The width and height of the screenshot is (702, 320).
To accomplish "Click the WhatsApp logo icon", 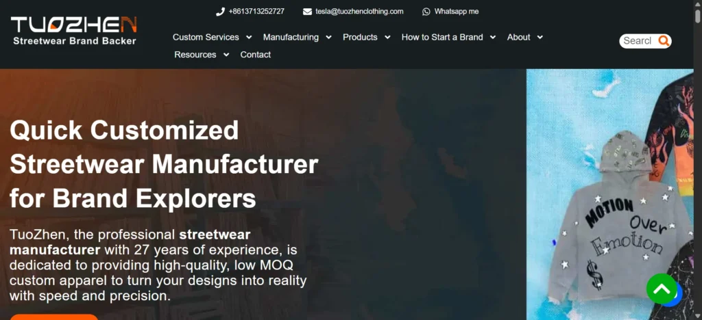I will tap(426, 12).
